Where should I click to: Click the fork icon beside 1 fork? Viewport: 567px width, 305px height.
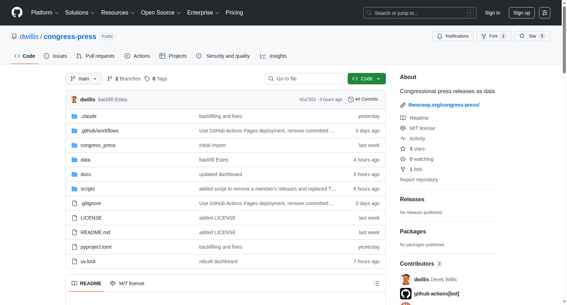click(x=403, y=169)
